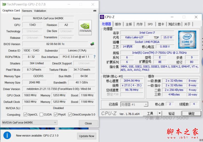Click the Memory Size value 2048 MB

[x=34, y=82]
